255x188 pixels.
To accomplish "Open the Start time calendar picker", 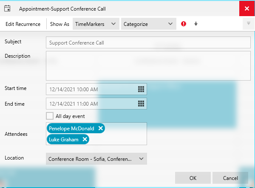I will (x=142, y=89).
